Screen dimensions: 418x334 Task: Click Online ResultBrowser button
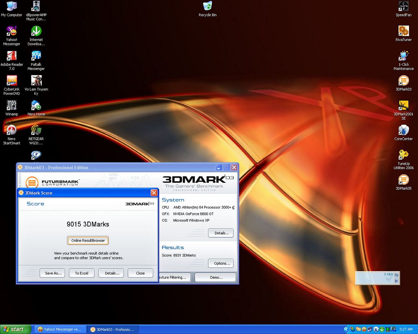88,241
